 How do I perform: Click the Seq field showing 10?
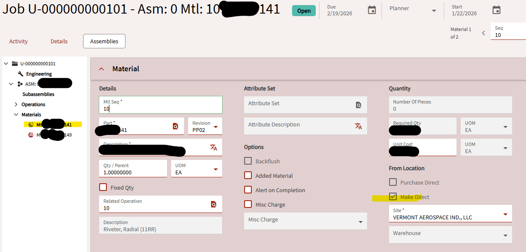click(508, 32)
